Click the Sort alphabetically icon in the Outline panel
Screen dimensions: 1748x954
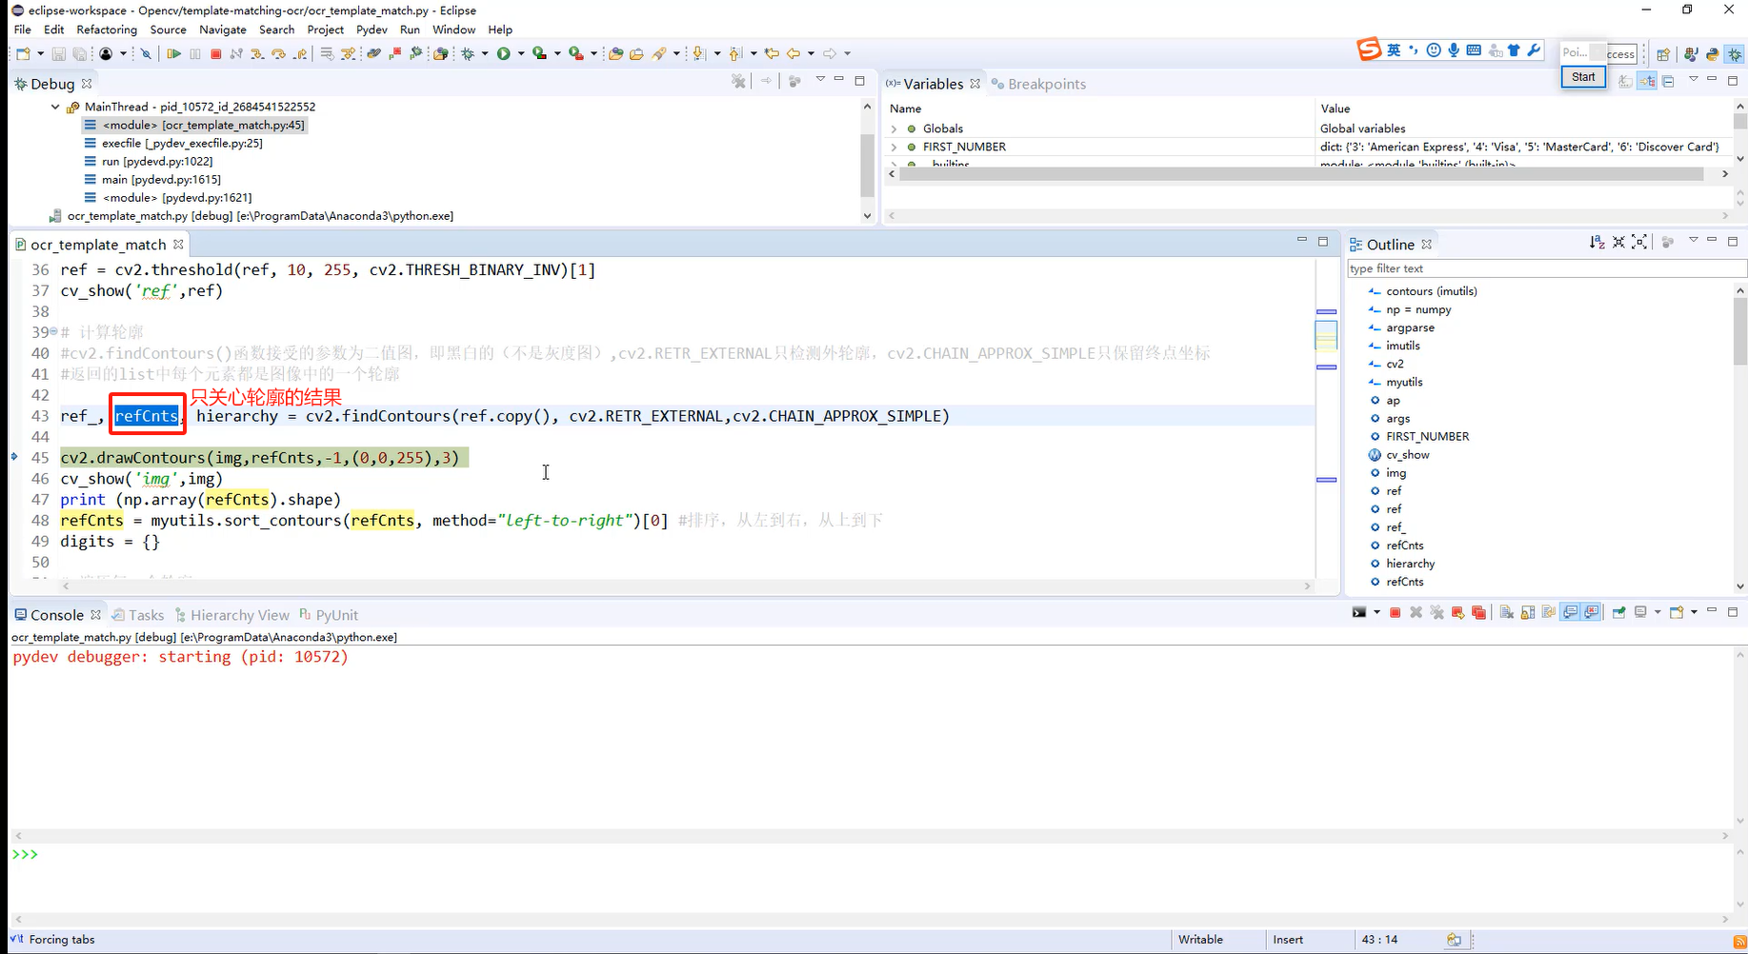(1597, 243)
